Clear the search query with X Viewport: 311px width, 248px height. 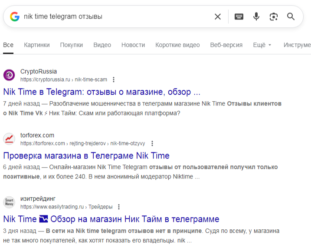(x=218, y=17)
